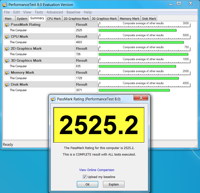This screenshot has width=200, height=193.
Task: Open the Edit menu
Action: click(16, 12)
